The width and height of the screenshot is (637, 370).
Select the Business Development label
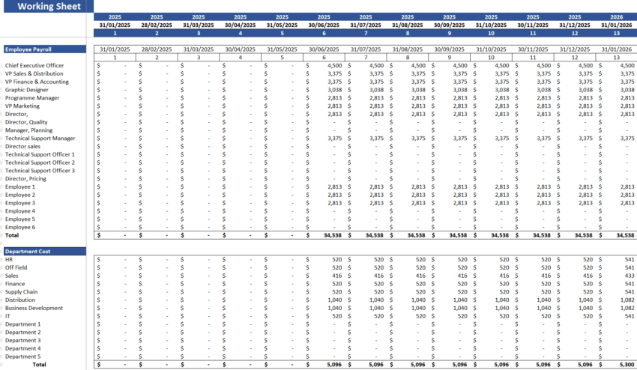[x=34, y=309]
